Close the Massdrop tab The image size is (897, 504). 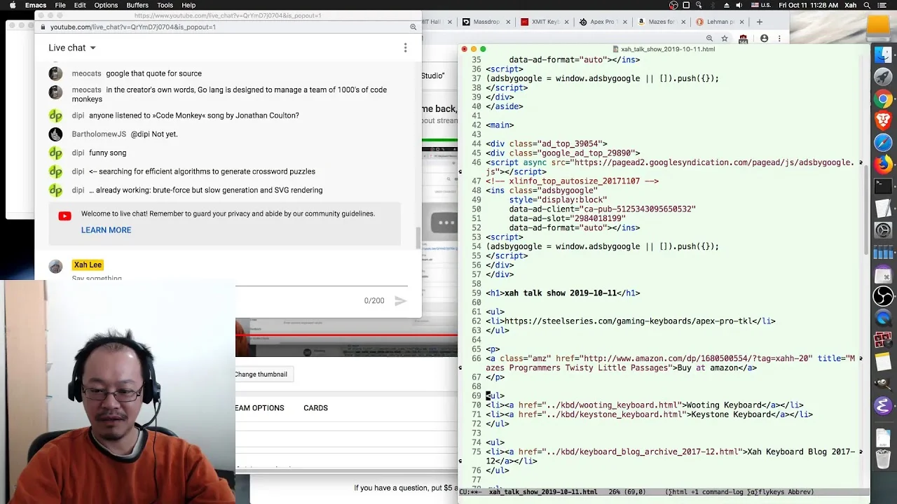(507, 22)
